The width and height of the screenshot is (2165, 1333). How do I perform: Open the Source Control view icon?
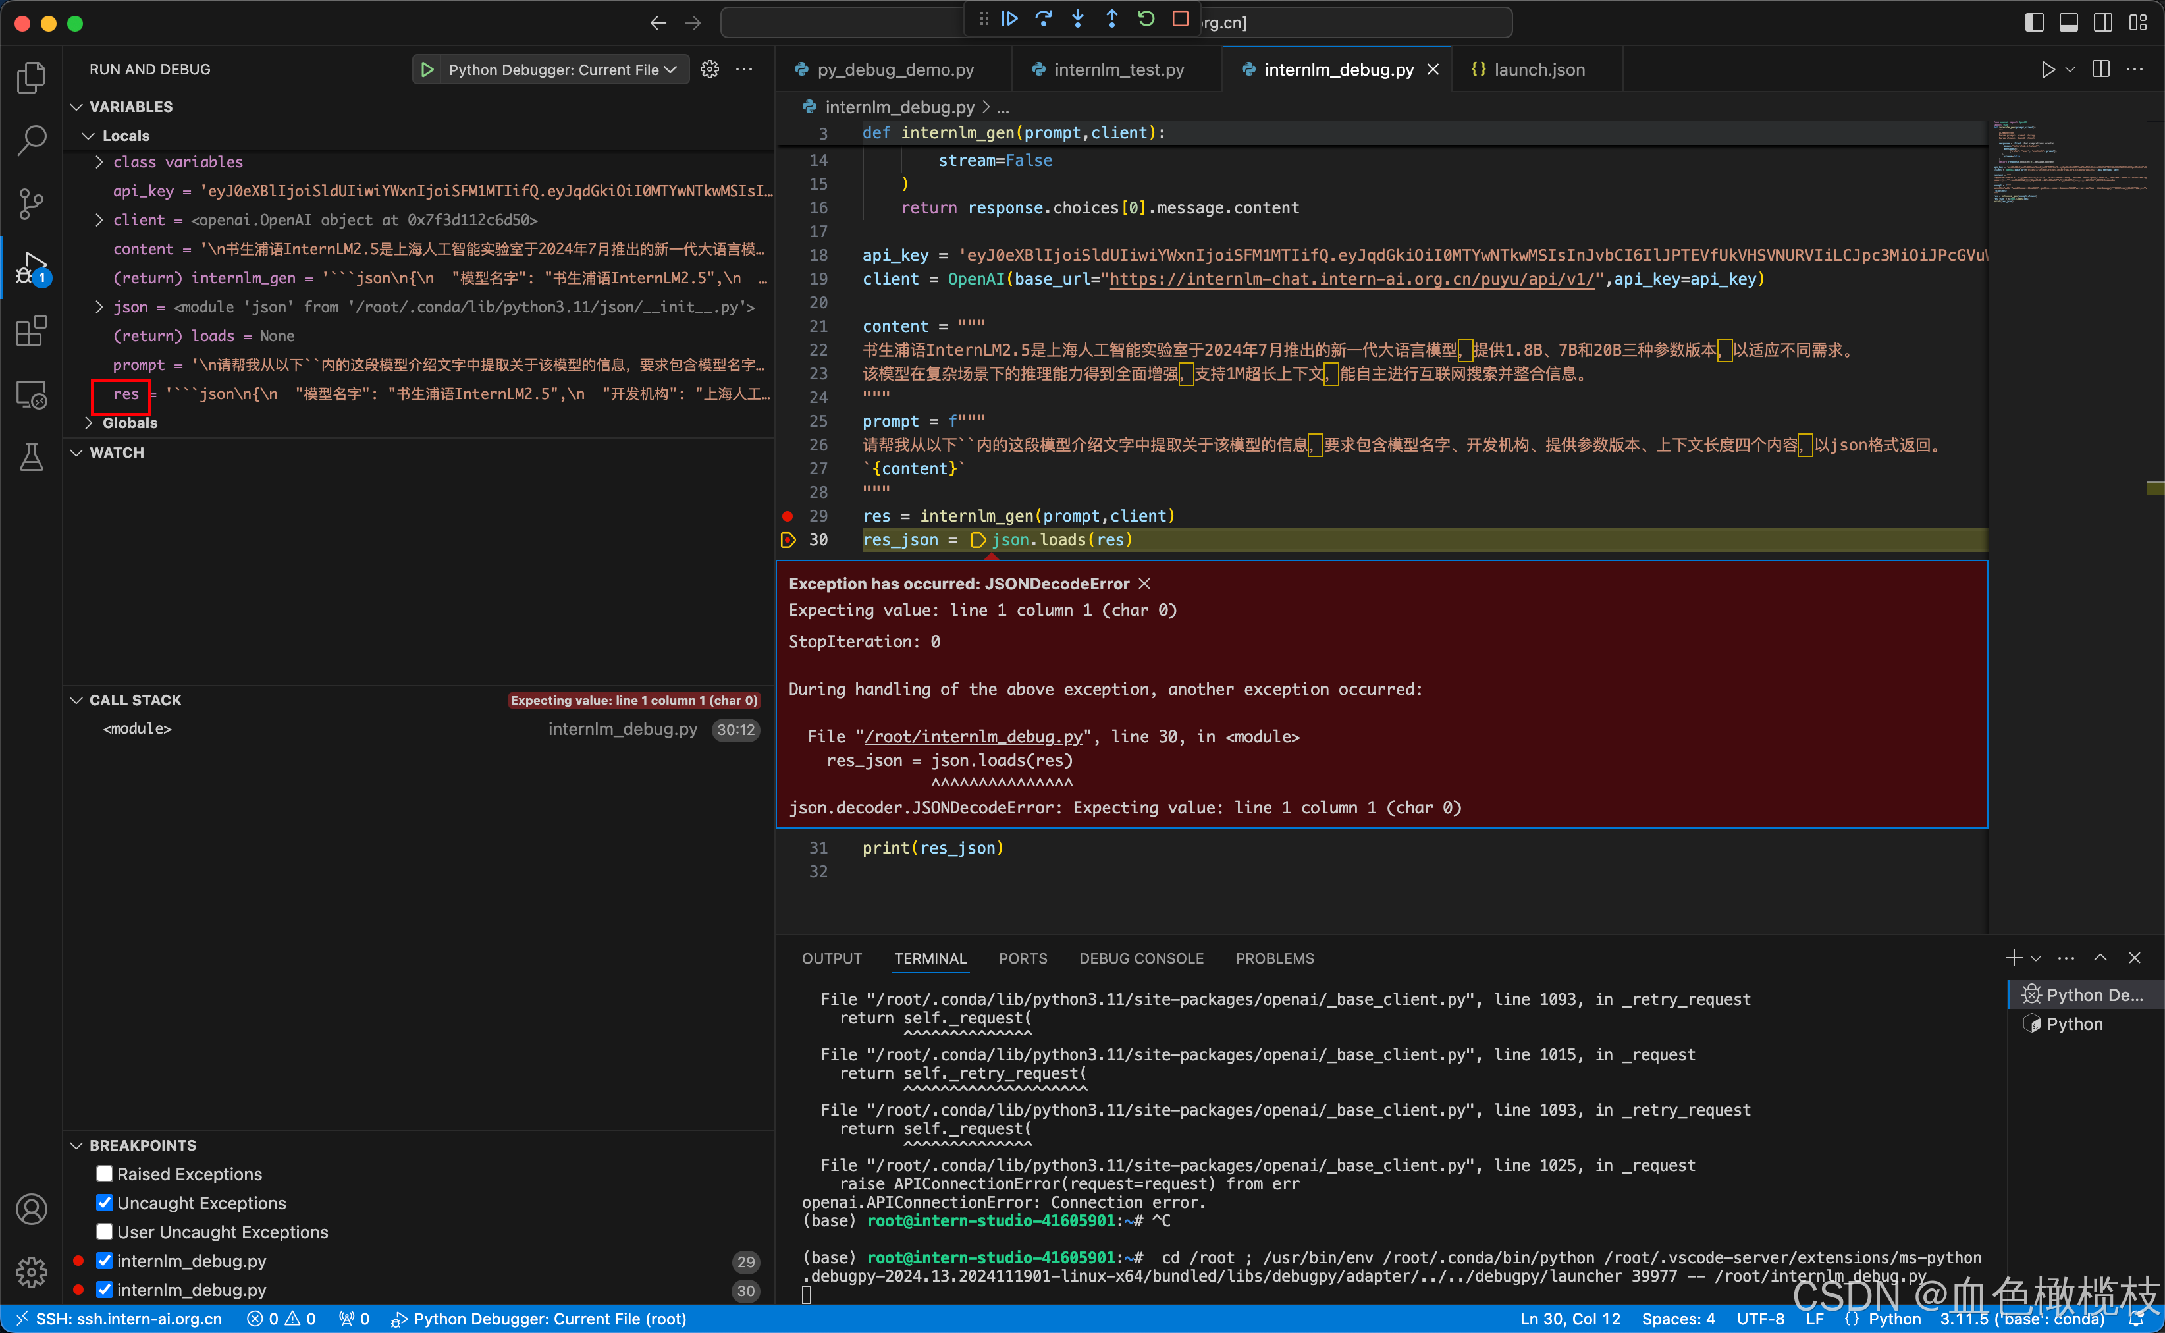pos(32,204)
